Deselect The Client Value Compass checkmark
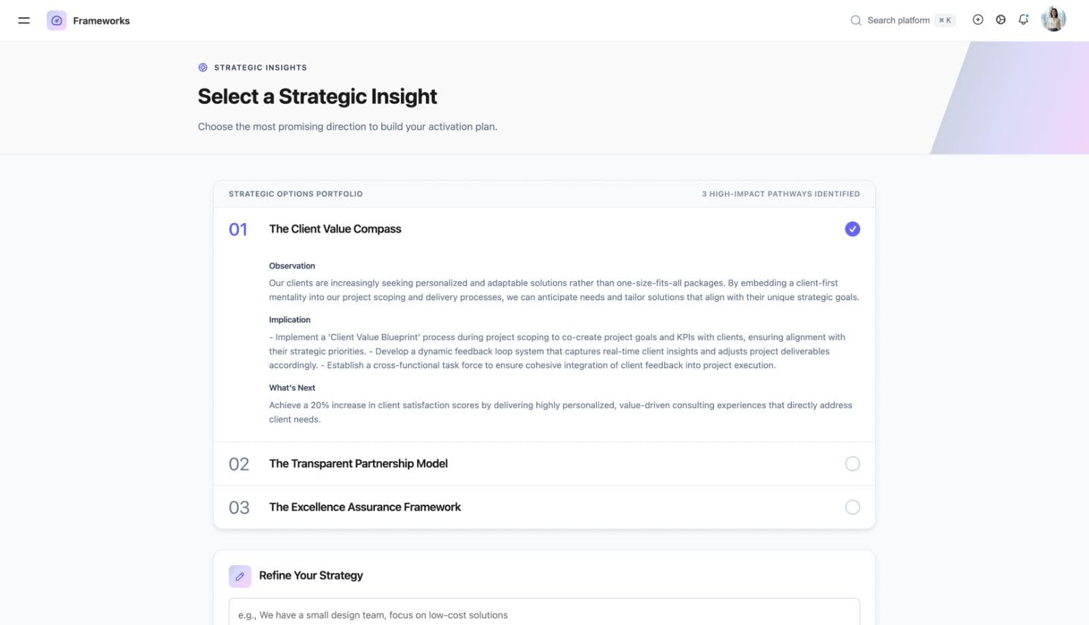 [853, 229]
